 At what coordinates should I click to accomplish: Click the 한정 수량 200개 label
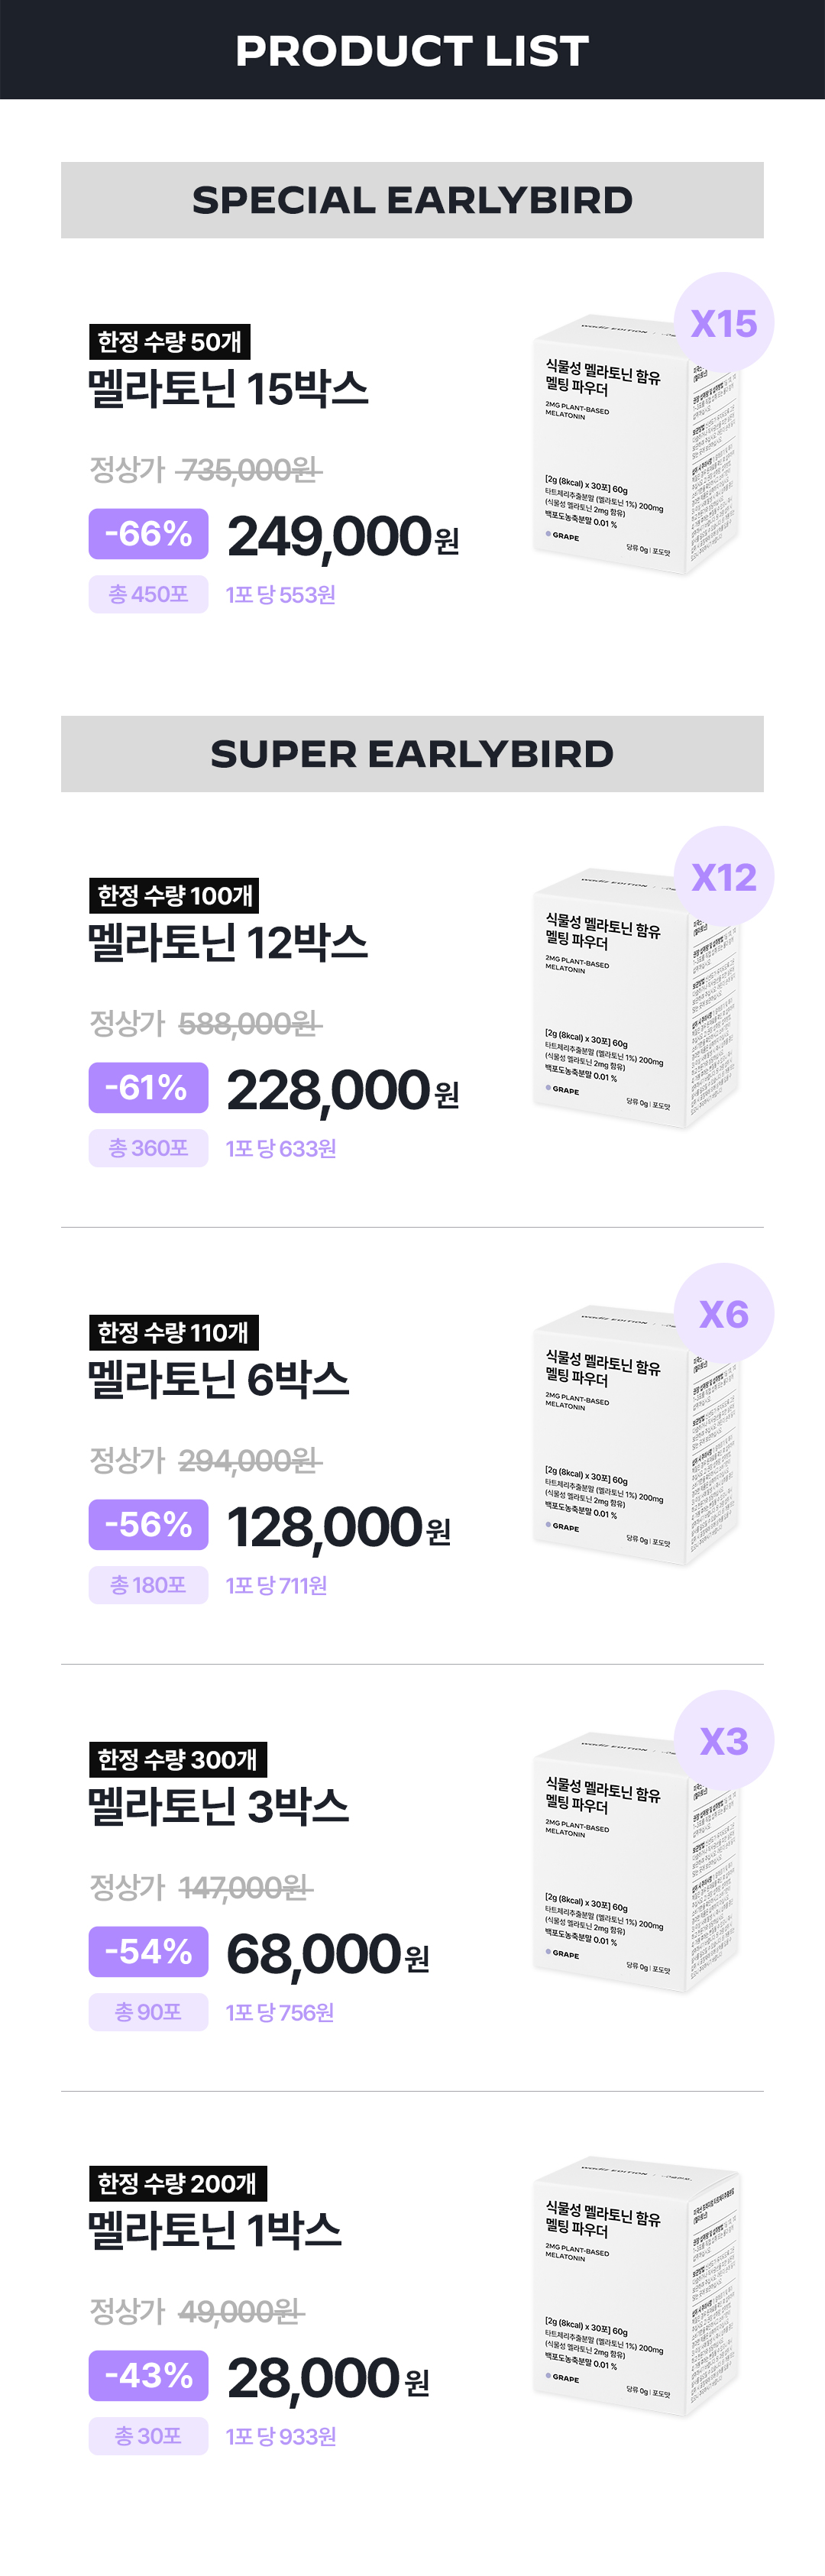tap(177, 2184)
